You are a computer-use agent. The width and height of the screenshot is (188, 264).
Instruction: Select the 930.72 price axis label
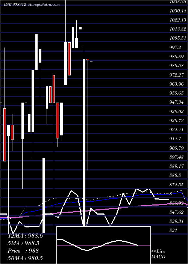177,121
